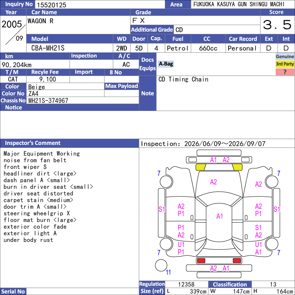Viewport: 295px width, 295px height.
Task: Click model code CBA-MH21S
Action: coord(48,48)
